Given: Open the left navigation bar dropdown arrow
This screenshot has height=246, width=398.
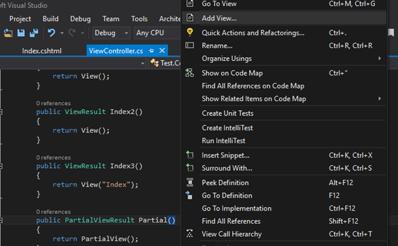Looking at the screenshot, I should coord(143,63).
